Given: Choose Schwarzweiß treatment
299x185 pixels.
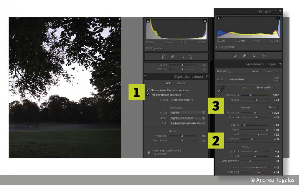Looking at the screenshot, I should point(271,71).
